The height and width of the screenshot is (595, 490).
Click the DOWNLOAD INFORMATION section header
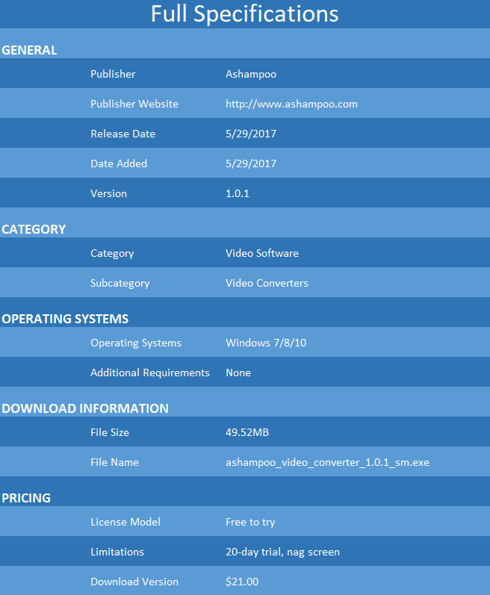pos(85,408)
